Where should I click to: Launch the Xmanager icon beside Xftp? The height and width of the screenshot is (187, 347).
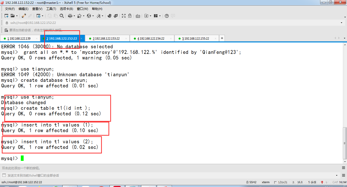(116, 16)
